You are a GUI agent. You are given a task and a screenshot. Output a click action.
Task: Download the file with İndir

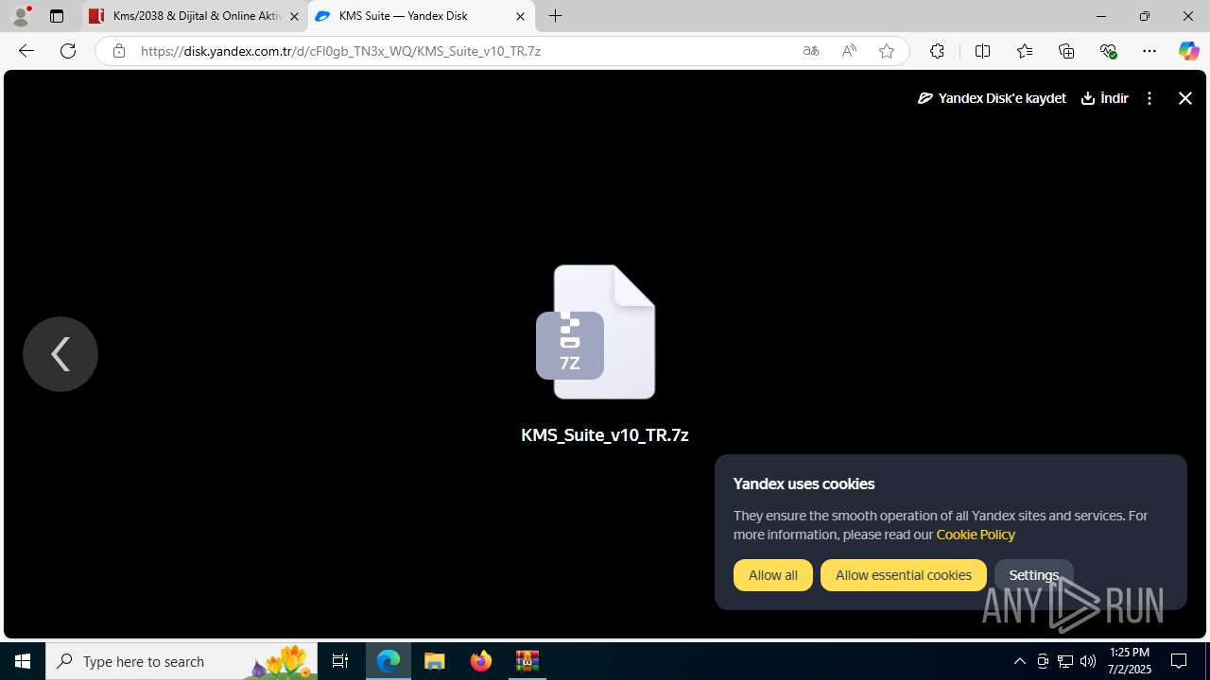tap(1104, 98)
